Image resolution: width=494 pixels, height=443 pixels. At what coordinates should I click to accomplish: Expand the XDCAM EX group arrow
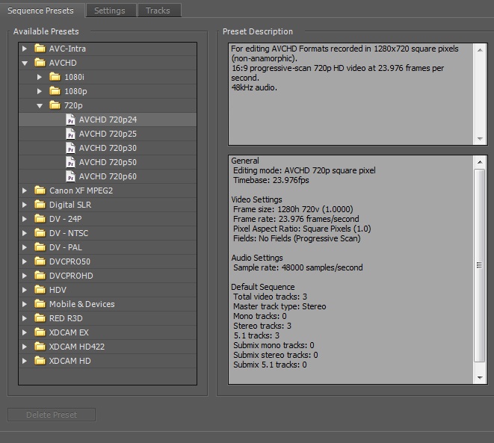click(x=25, y=332)
